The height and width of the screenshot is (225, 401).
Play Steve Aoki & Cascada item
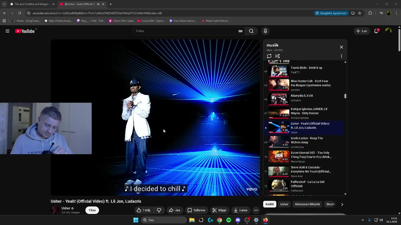[304, 172]
